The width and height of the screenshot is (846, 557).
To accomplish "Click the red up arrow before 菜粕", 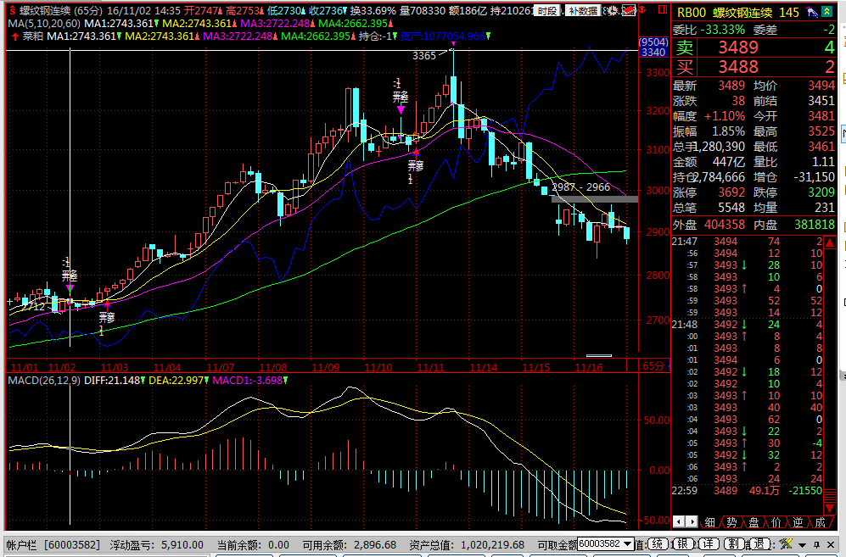I will coord(15,36).
